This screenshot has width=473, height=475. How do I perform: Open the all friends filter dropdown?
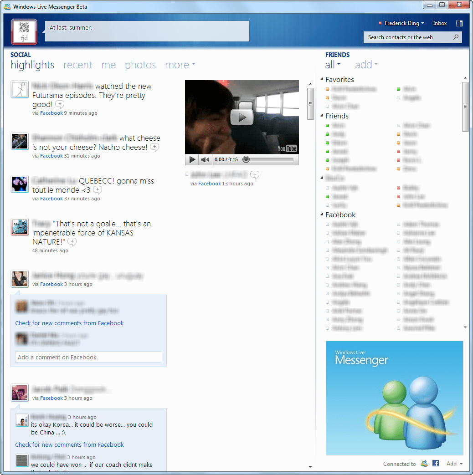click(333, 65)
